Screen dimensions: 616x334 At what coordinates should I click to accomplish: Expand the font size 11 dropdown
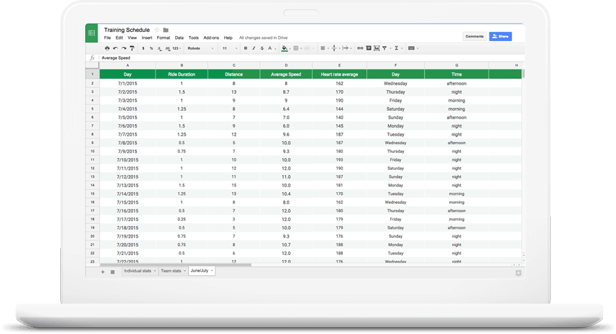(228, 49)
